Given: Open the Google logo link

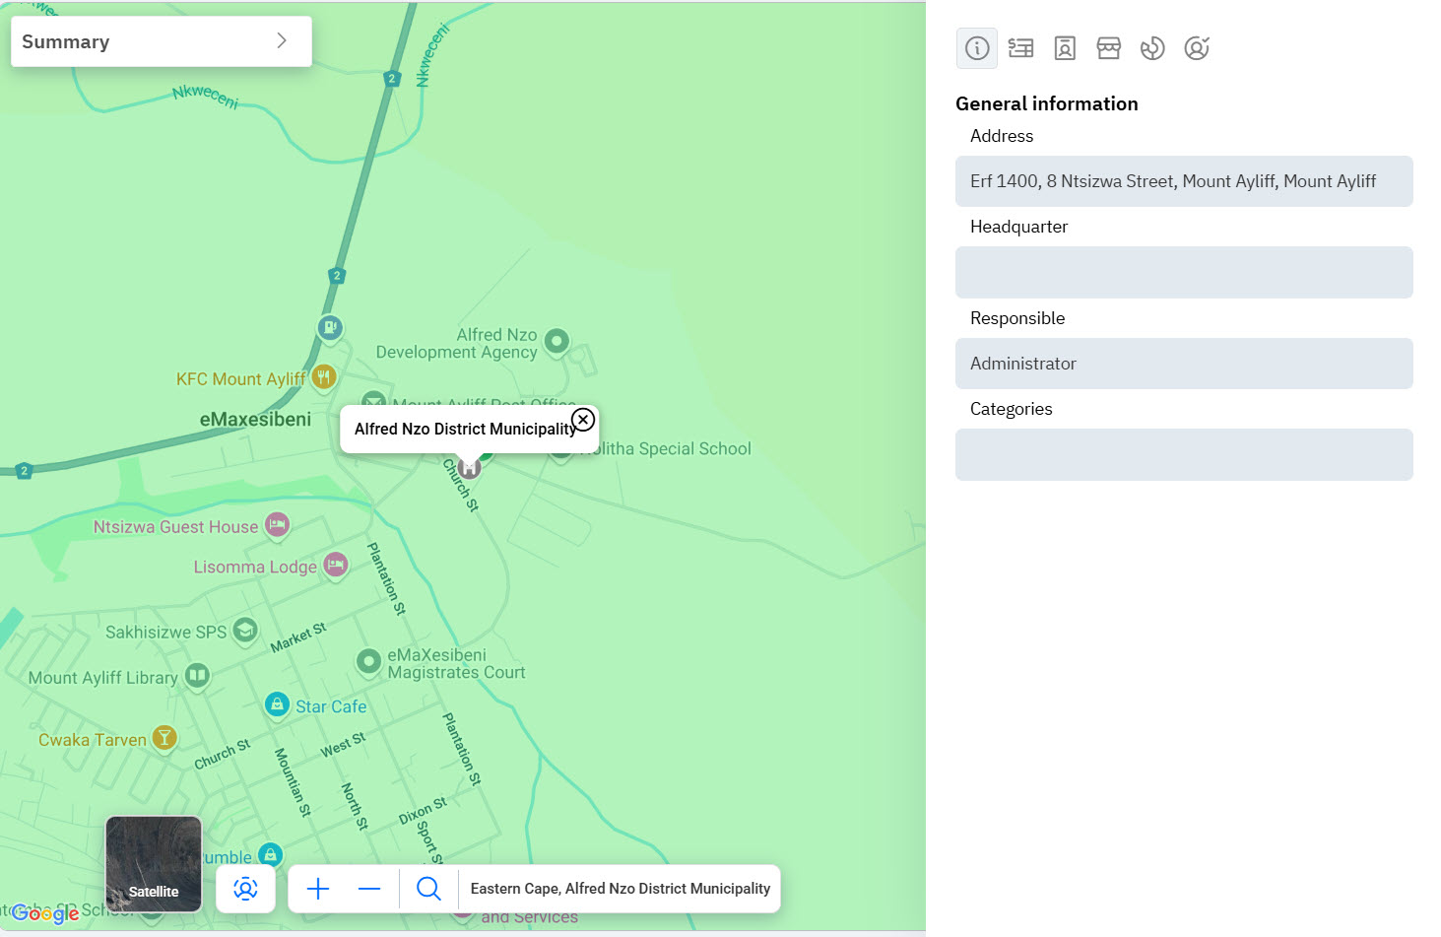Looking at the screenshot, I should 46,914.
